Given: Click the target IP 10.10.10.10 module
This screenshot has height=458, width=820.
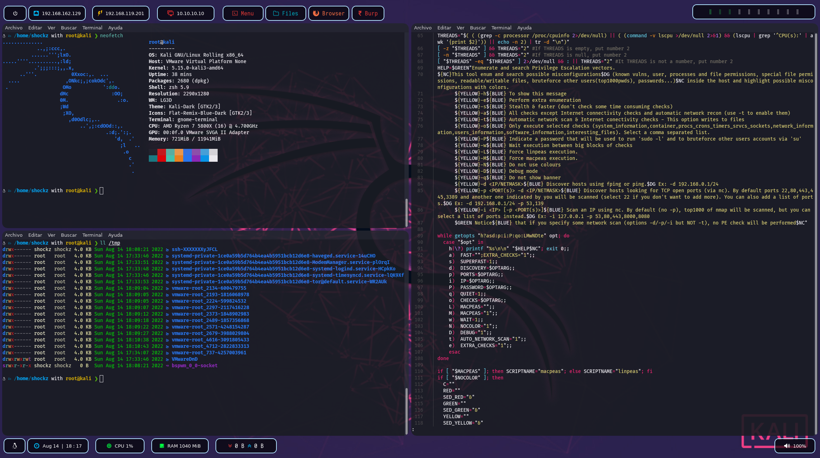Looking at the screenshot, I should pyautogui.click(x=186, y=13).
